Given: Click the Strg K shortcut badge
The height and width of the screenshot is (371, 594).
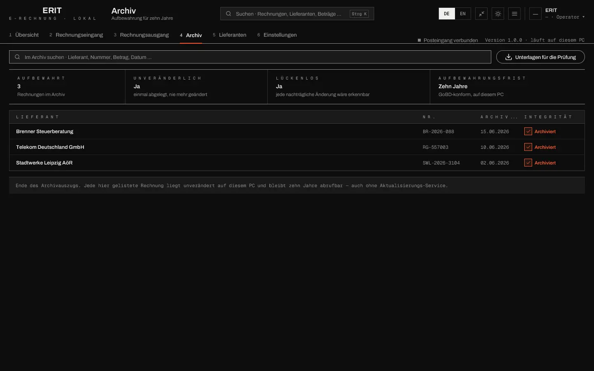Looking at the screenshot, I should click(x=359, y=14).
